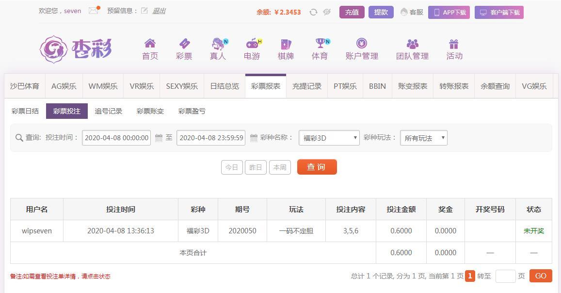Open calendar picker for start time
The width and height of the screenshot is (561, 293).
click(x=159, y=138)
